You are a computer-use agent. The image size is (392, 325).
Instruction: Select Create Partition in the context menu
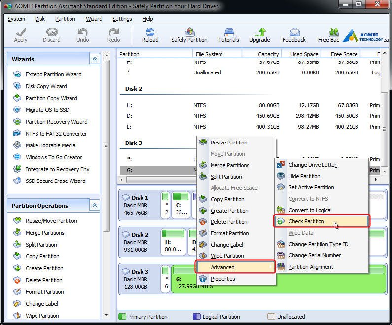pos(236,211)
